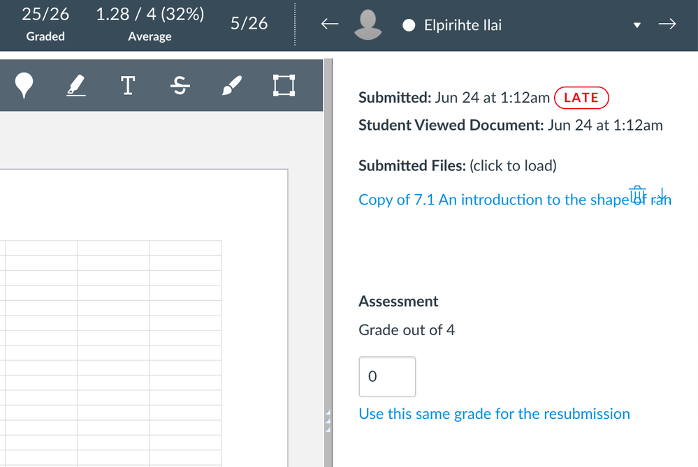Select the Area rectangle annotation tool
Screen dimensions: 698x467
coord(283,86)
